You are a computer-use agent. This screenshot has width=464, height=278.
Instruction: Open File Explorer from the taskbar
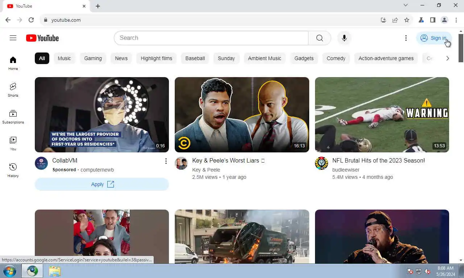[55, 271]
